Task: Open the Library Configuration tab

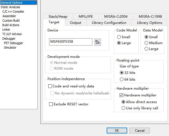Action: coord(109,23)
